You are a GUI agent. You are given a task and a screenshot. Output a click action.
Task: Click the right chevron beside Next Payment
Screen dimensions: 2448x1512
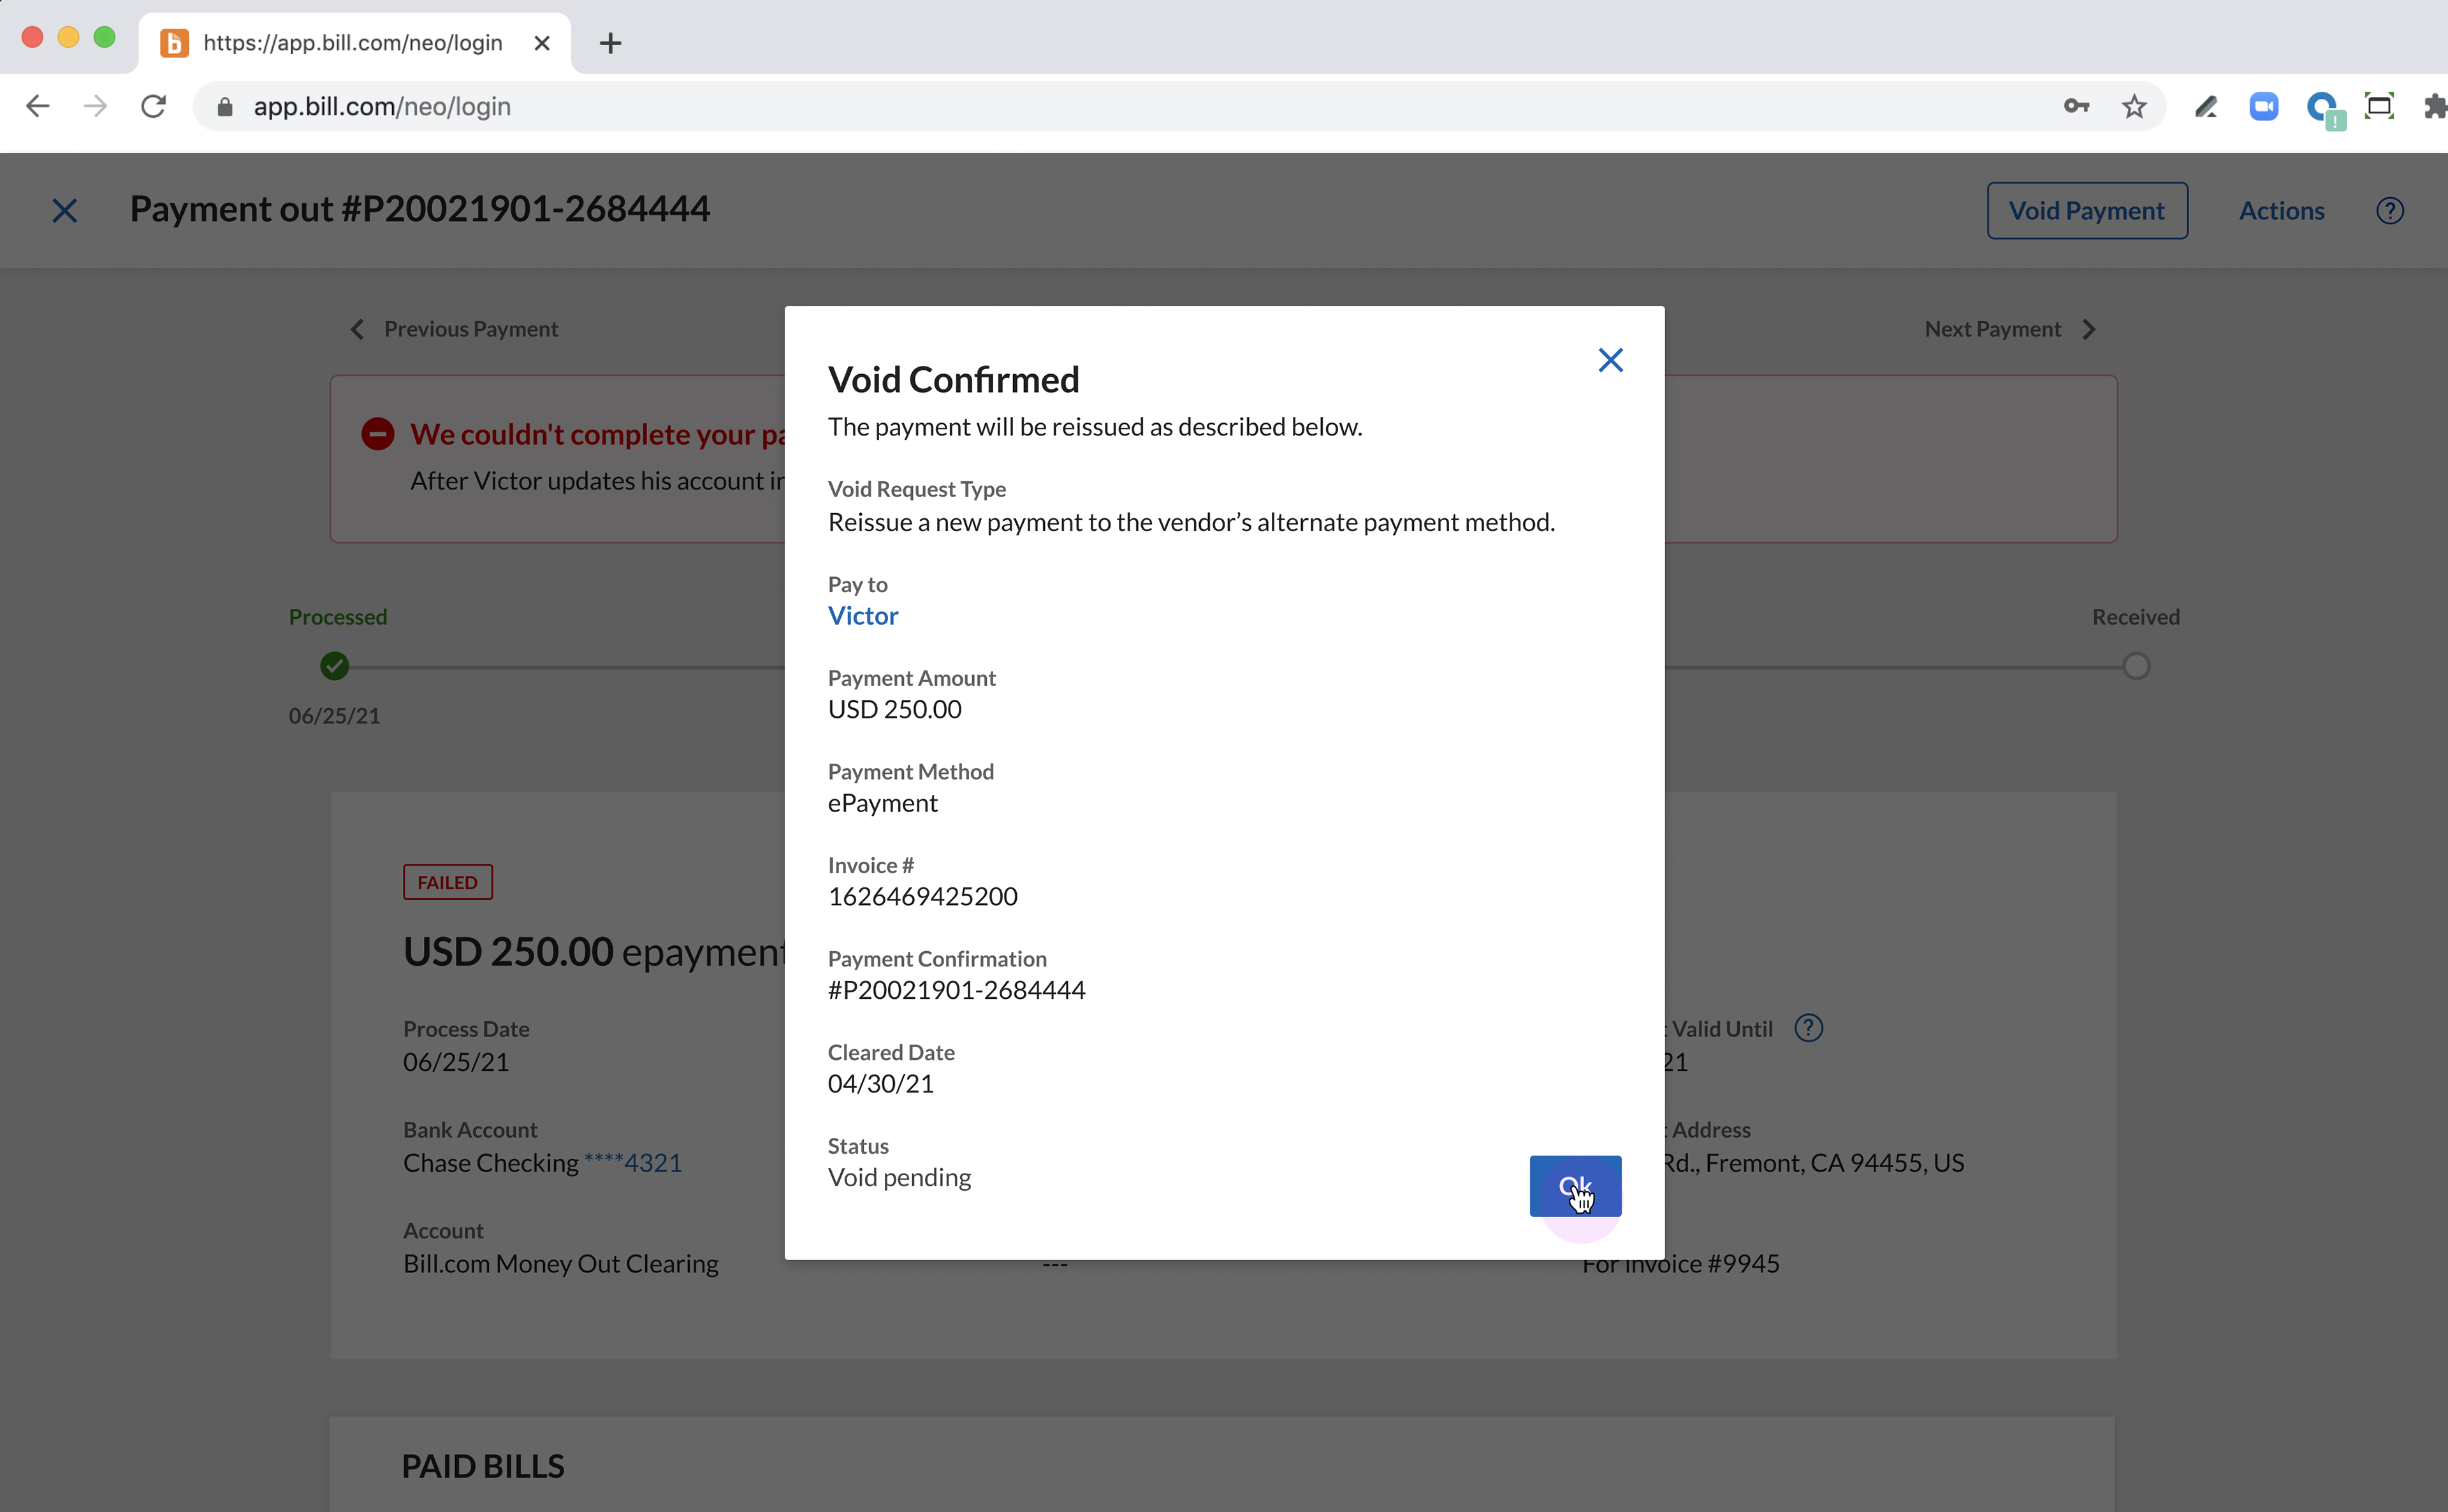[2089, 329]
